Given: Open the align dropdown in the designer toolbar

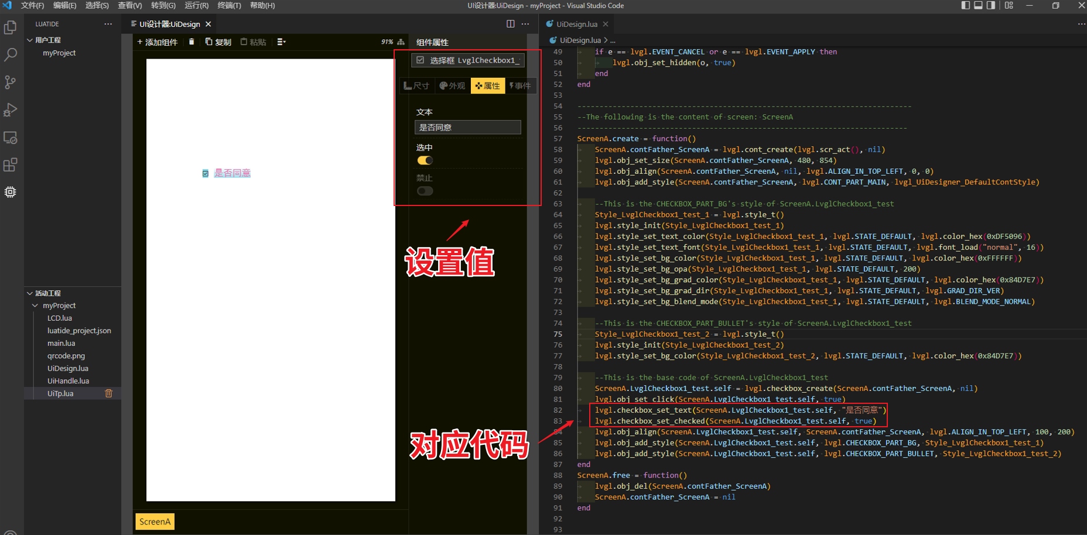Looking at the screenshot, I should 281,42.
